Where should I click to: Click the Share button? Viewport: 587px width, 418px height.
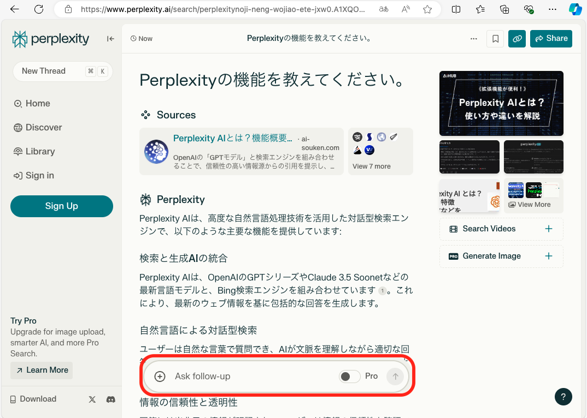point(551,39)
